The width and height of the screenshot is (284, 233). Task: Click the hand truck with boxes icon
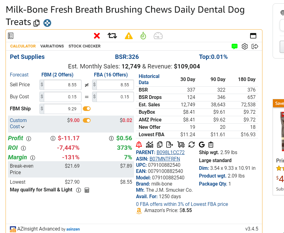(181, 144)
